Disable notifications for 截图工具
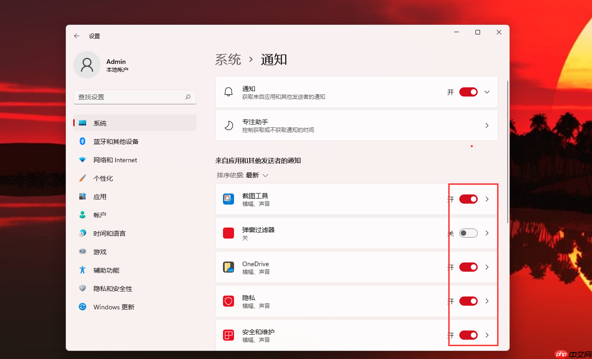This screenshot has height=359, width=592. coord(469,199)
